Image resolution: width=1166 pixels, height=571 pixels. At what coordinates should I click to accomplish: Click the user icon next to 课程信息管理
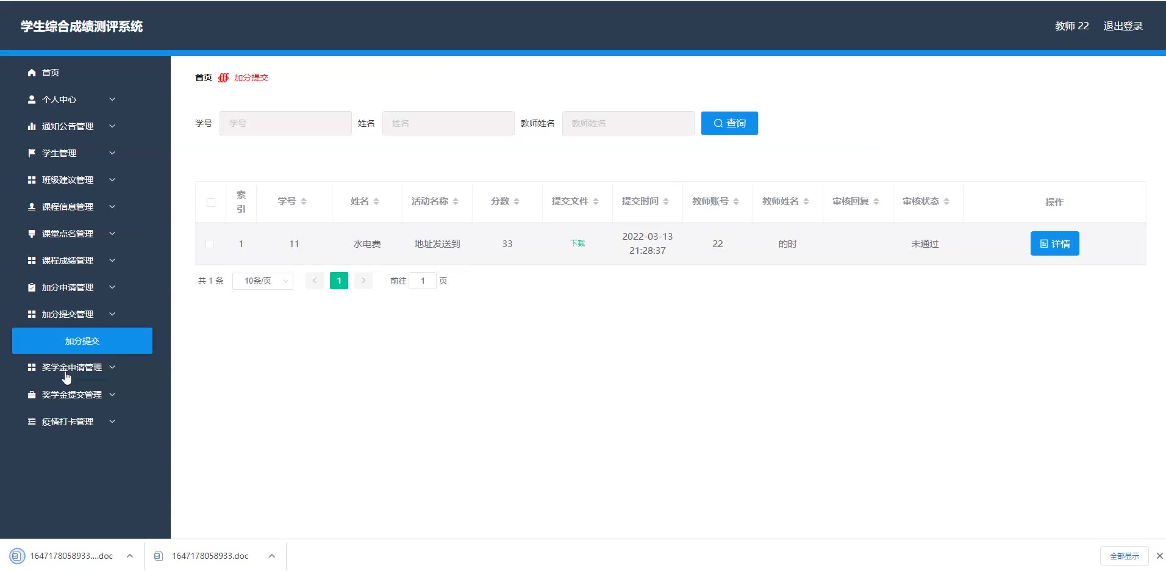[x=32, y=207]
